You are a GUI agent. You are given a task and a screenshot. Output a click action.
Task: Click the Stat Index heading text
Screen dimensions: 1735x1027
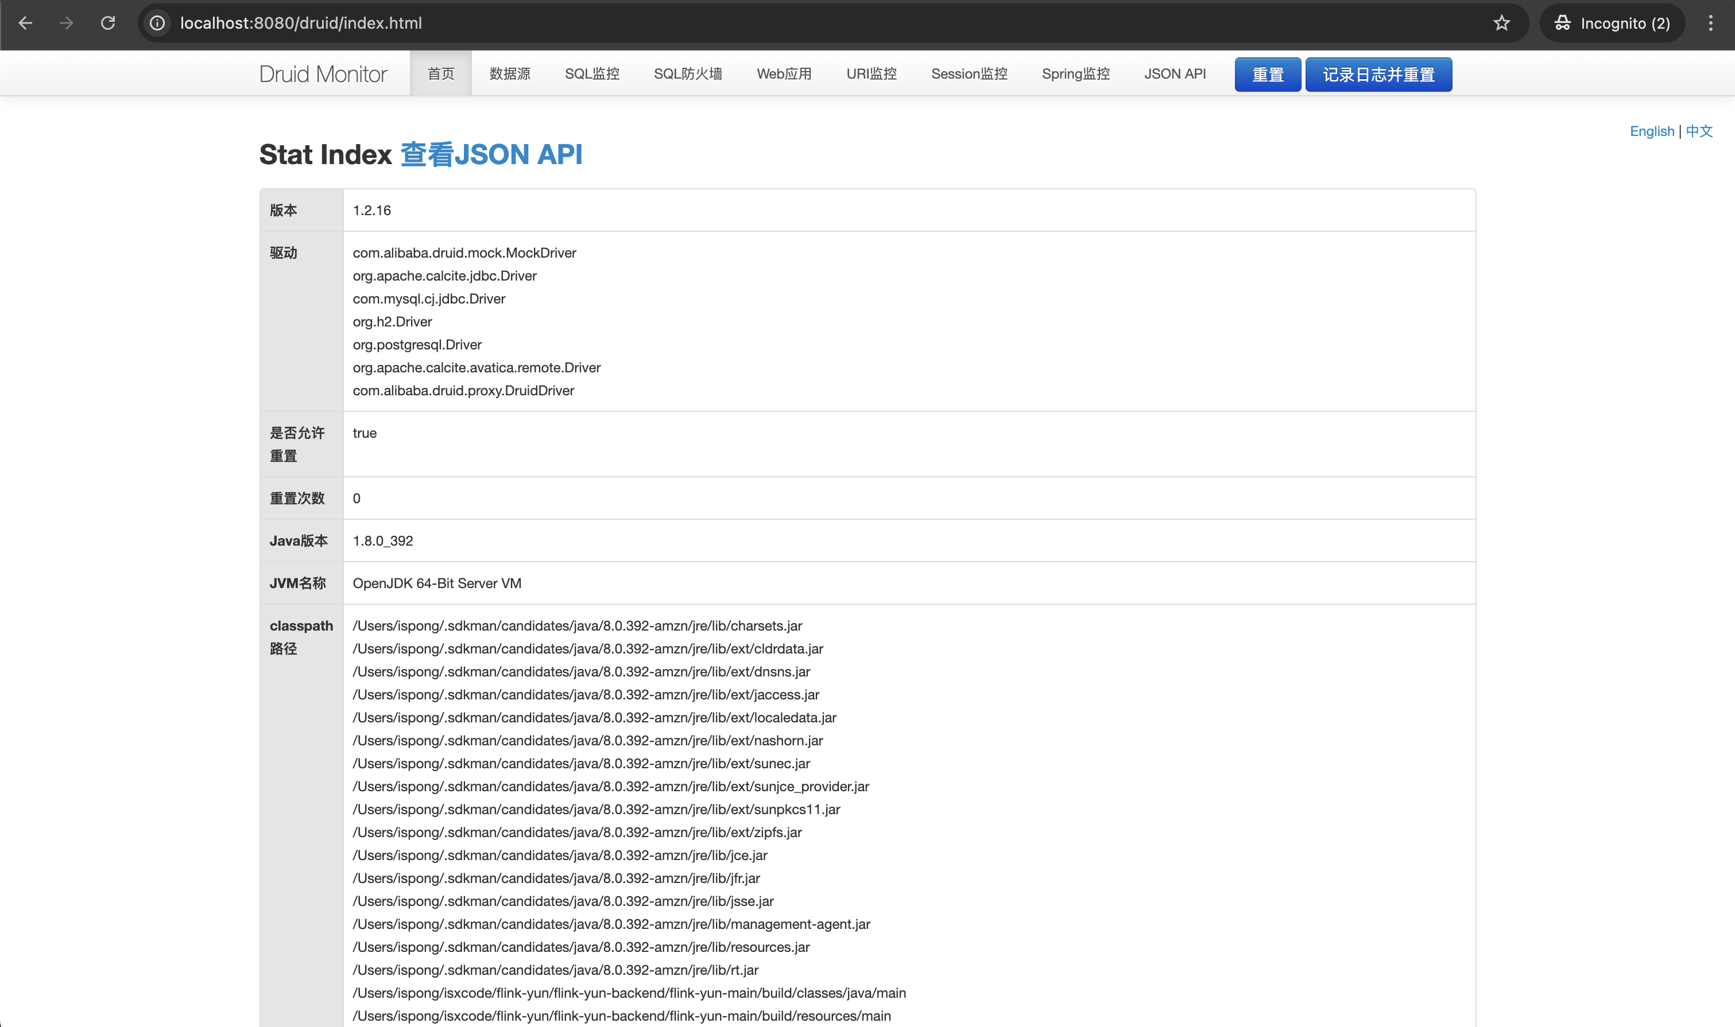(x=326, y=154)
